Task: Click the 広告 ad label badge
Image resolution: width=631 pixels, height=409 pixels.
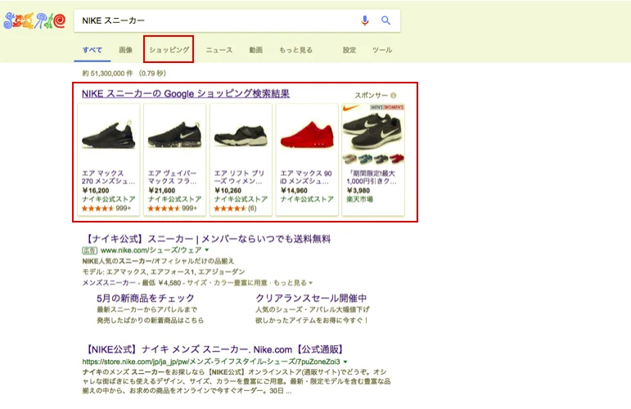Action: (x=90, y=250)
